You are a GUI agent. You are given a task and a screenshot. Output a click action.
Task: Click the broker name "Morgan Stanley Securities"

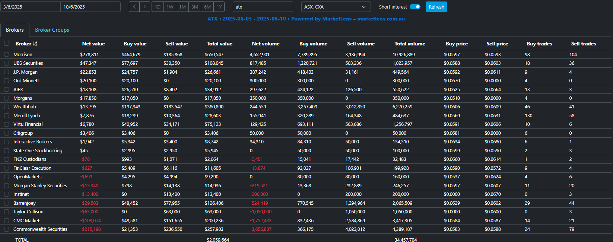40,185
